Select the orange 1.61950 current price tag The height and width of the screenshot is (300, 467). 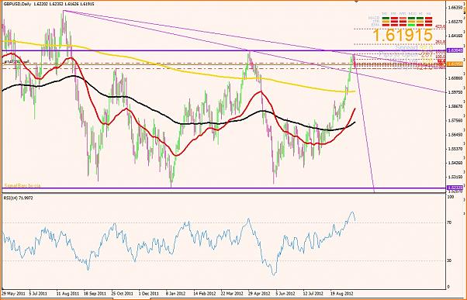coord(455,64)
